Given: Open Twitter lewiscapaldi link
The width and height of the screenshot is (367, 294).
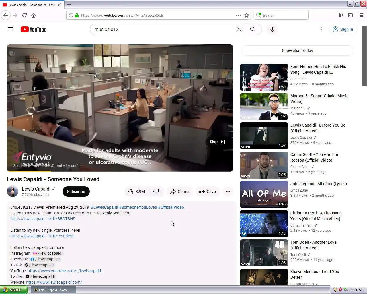Looking at the screenshot, I should coord(40,276).
